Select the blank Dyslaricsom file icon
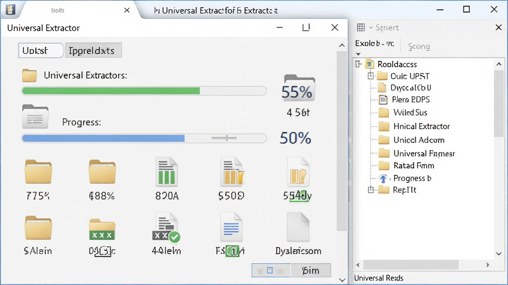 [298, 227]
